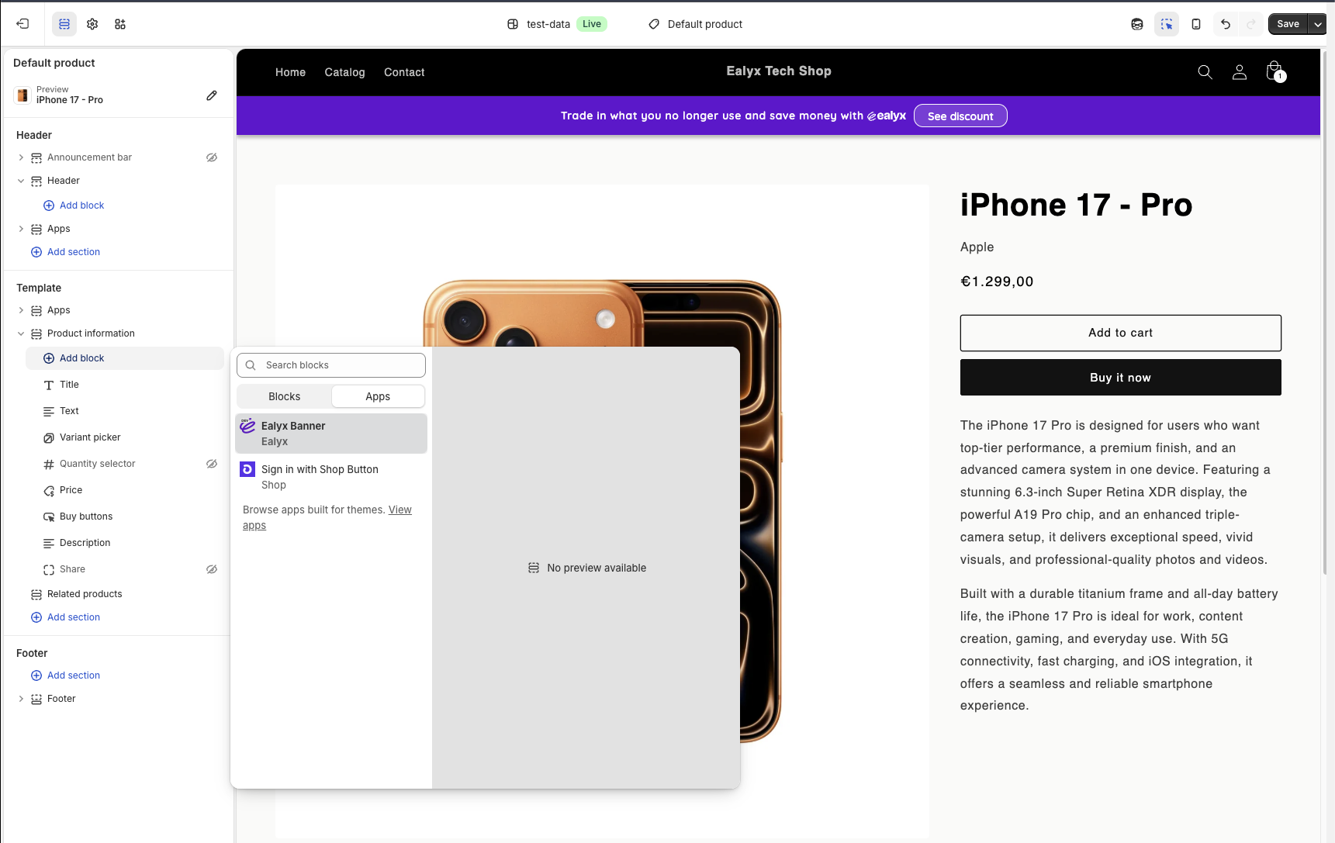Expand the Footer section
Screen dimensions: 1335x843
21,699
